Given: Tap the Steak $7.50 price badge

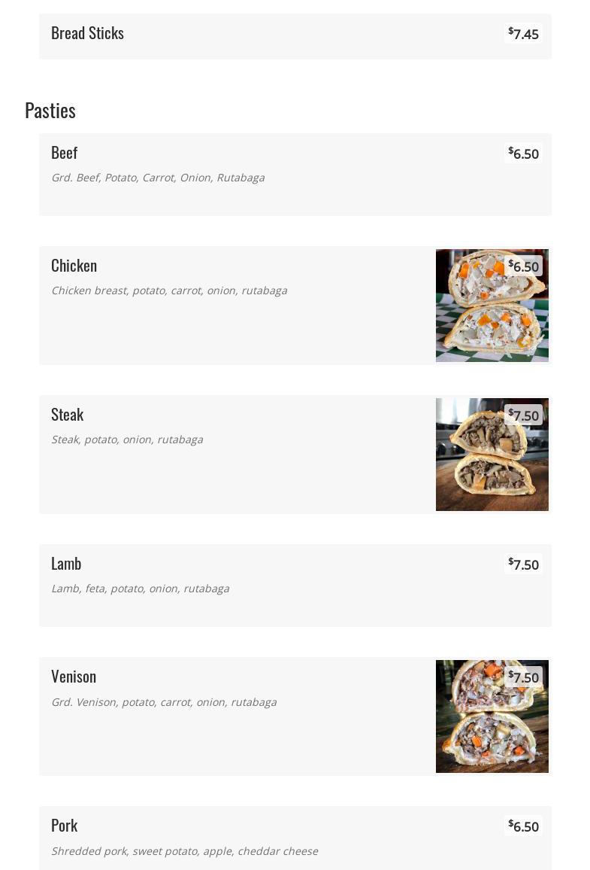Looking at the screenshot, I should pyautogui.click(x=524, y=415).
